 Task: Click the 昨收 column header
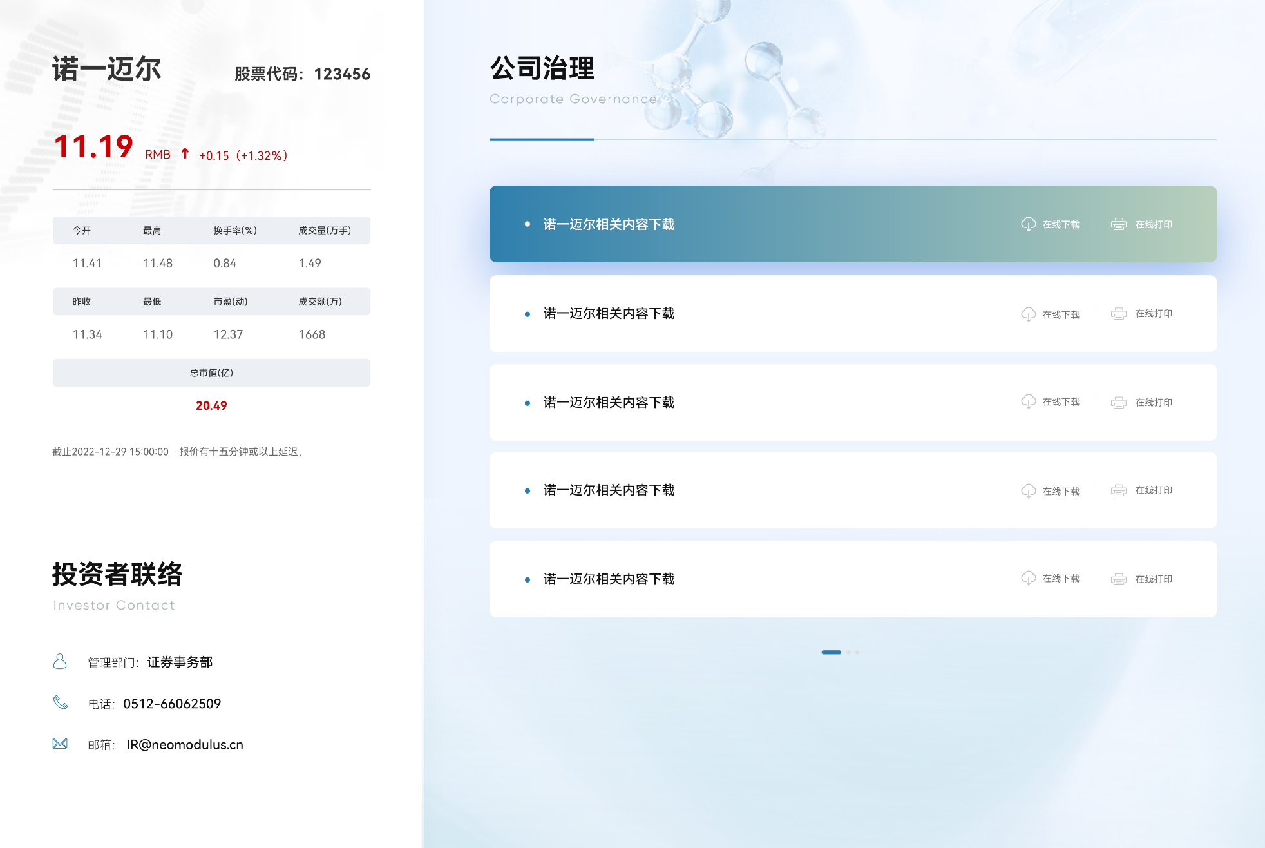pos(82,301)
